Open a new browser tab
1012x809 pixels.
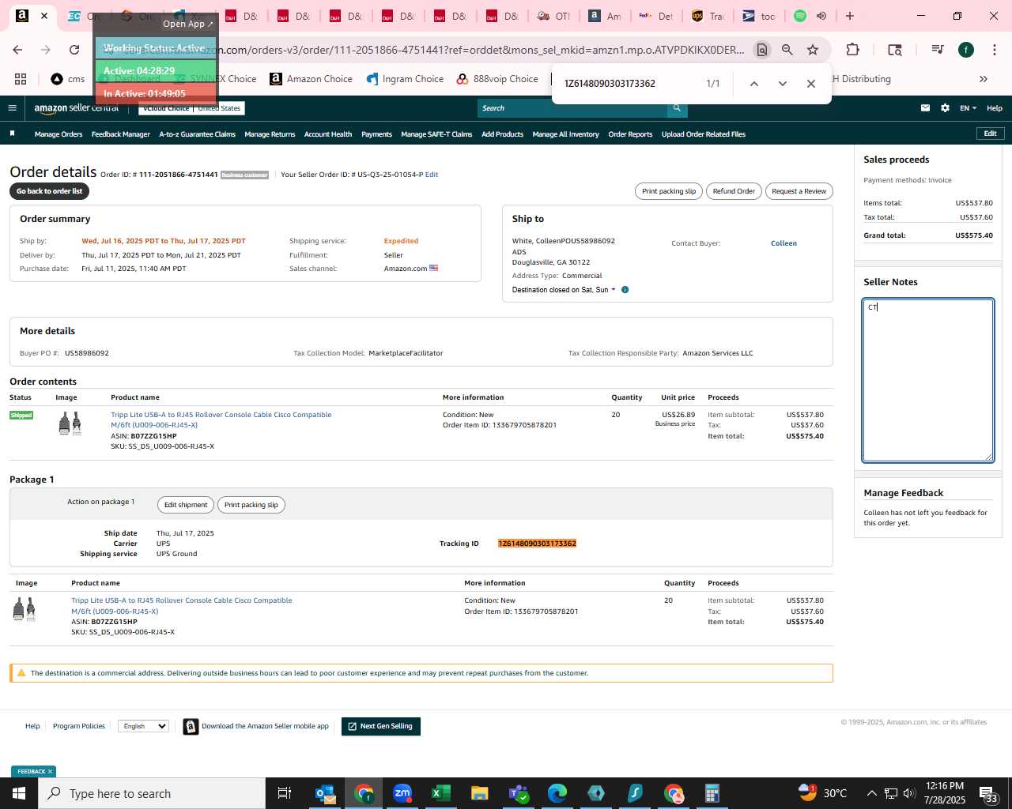point(850,16)
